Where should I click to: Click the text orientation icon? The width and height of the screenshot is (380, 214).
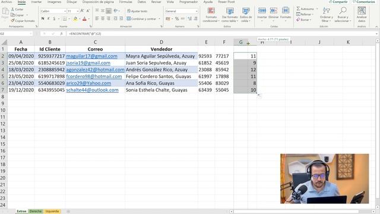[x=116, y=11]
